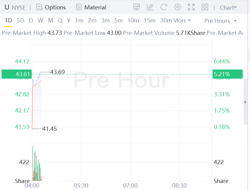250x190 pixels.
Task: Expand the More timeframes dropdown
Action: click(182, 21)
